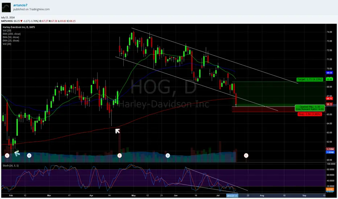Viewport: 338px width, 199px height.
Task: Open the artuncio7 username link
Action: click(20, 5)
